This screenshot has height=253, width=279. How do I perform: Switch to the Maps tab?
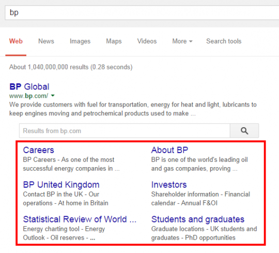(114, 41)
